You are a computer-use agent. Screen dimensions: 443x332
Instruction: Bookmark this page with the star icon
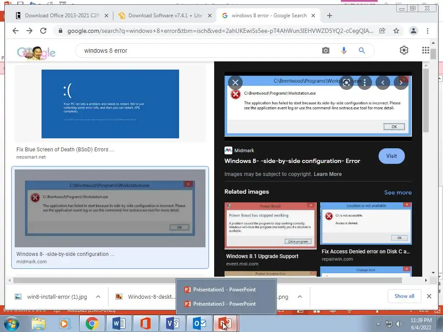[396, 31]
